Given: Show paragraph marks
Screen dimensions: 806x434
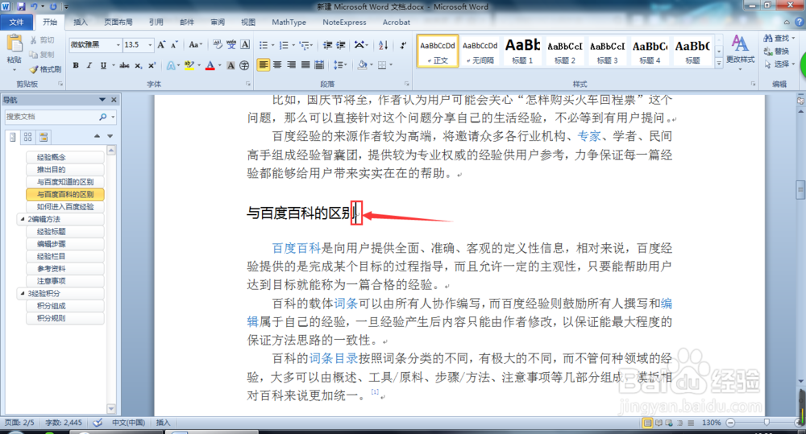Looking at the screenshot, I should [404, 45].
